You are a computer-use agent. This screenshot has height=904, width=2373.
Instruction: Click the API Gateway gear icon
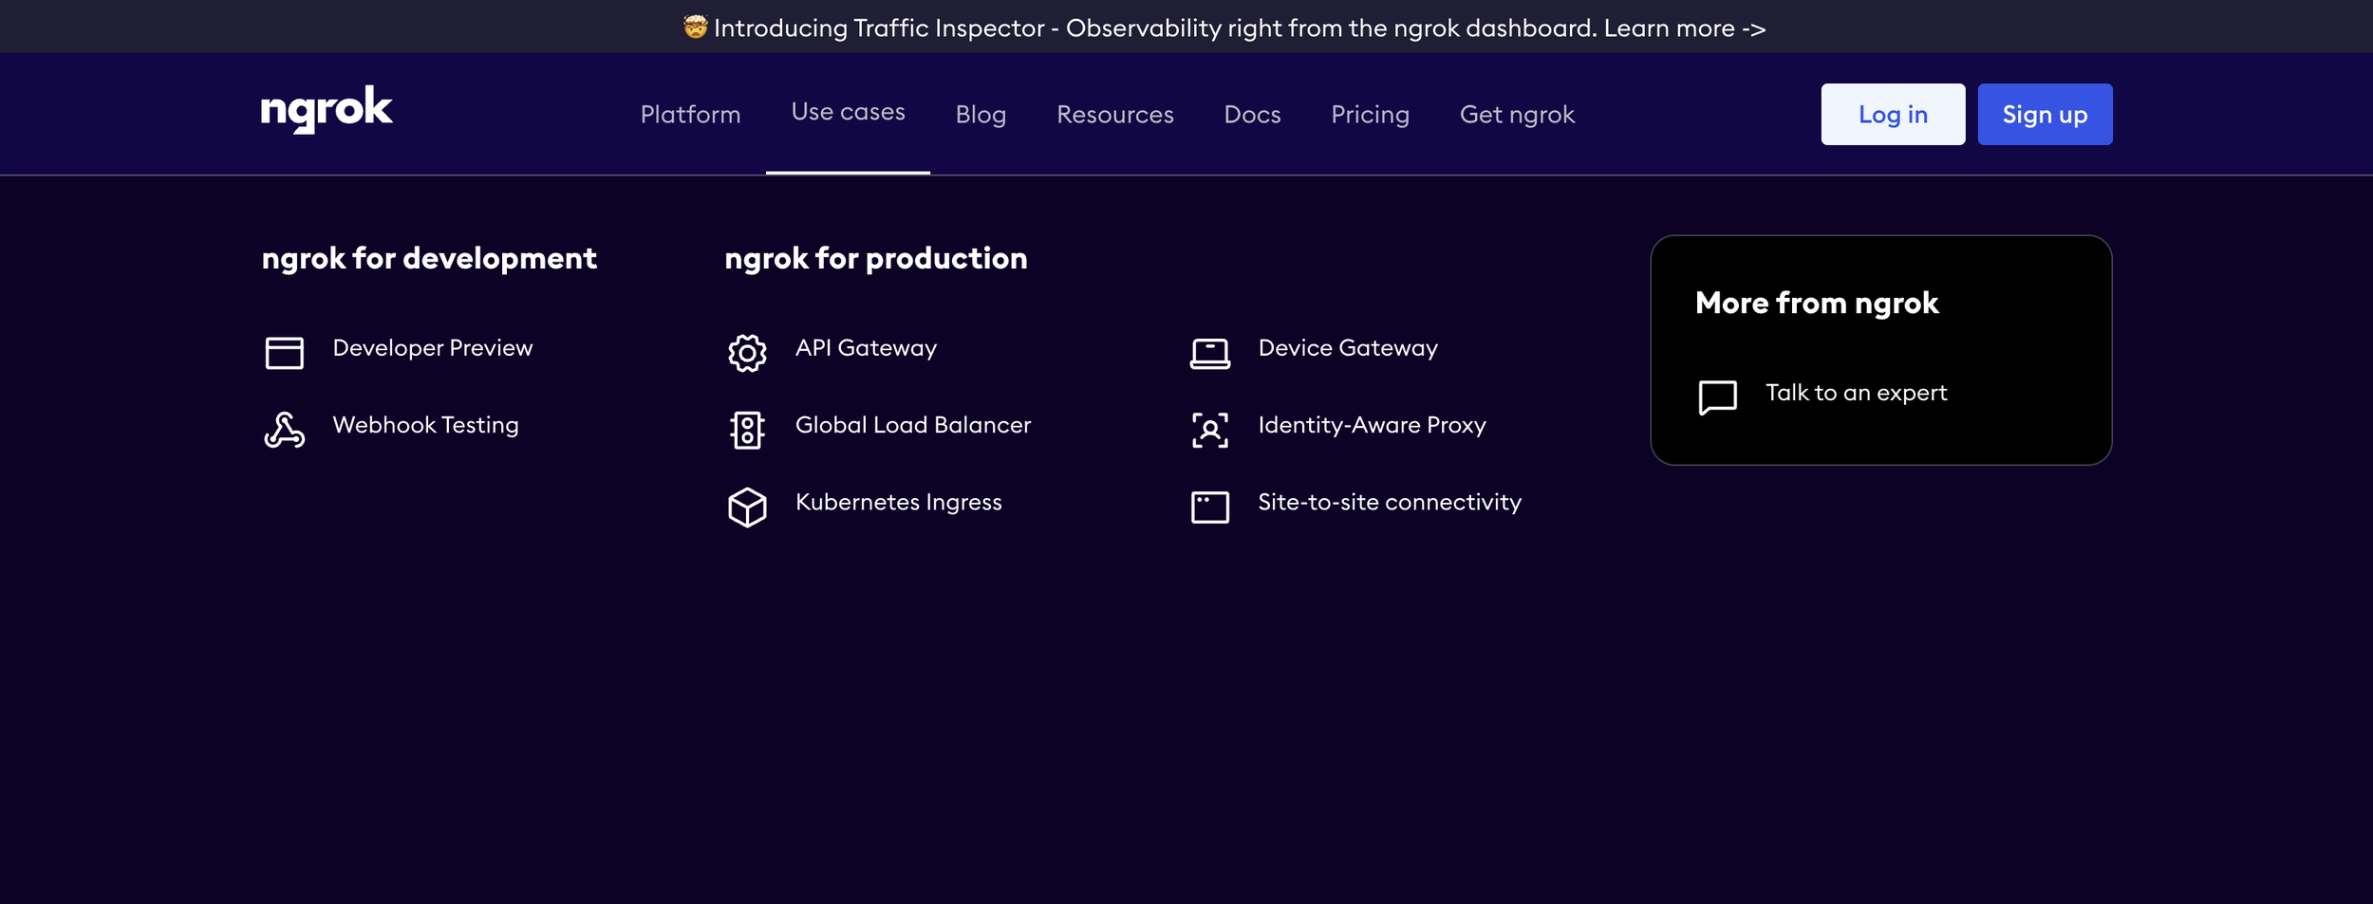747,353
